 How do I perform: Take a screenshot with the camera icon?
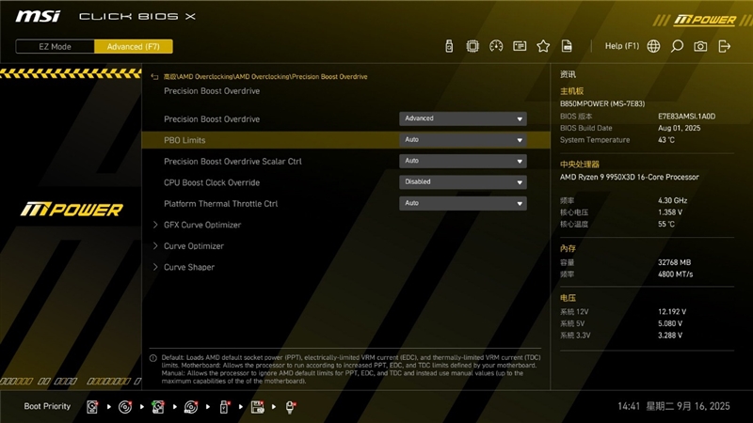[700, 46]
